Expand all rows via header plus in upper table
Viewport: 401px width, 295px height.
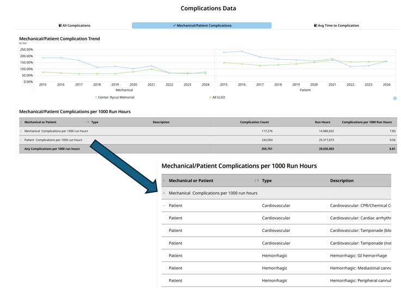pyautogui.click(x=21, y=122)
